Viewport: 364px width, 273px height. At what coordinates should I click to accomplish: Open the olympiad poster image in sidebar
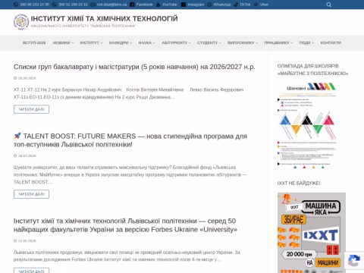[307, 125]
